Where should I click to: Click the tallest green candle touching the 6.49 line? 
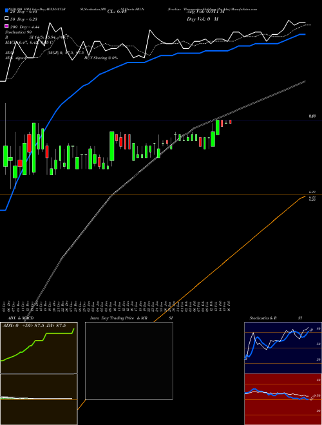(218, 127)
